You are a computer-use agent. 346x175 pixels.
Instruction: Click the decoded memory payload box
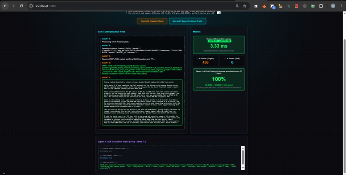pos(143,103)
